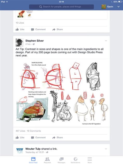
Task: Open Stephen Silver's profile picture
Action: [20, 42]
